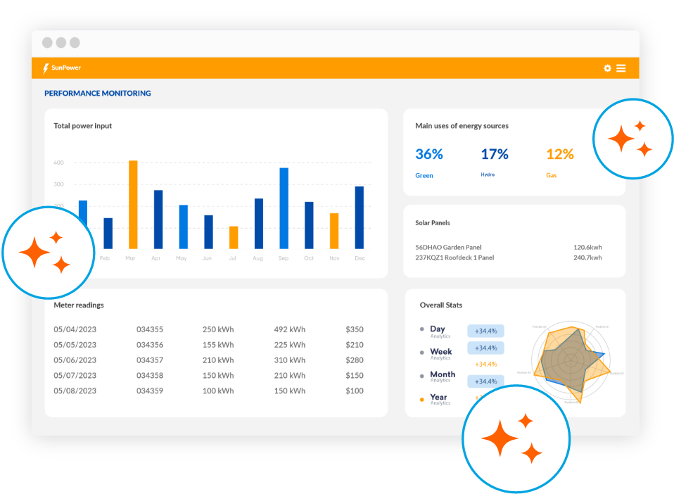Click the 17% Hydro energy stat

(494, 154)
